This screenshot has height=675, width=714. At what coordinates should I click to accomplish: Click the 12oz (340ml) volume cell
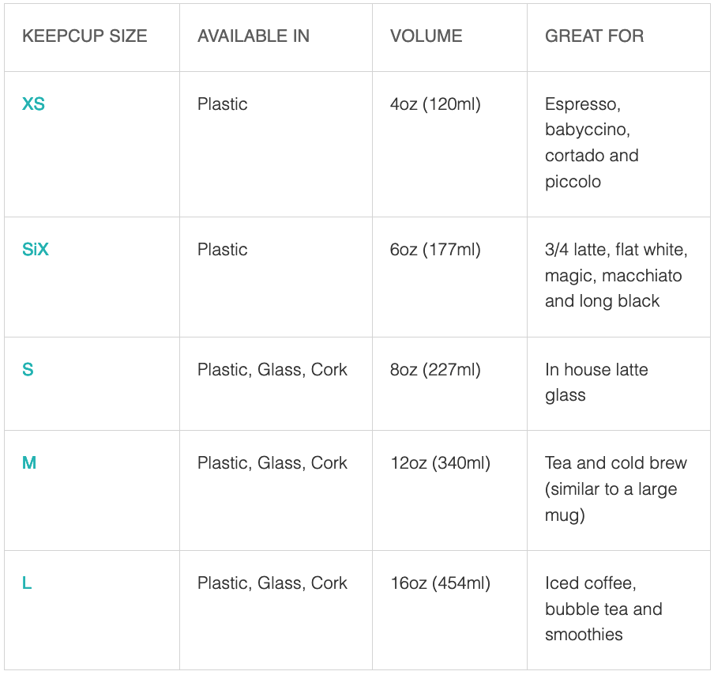tap(440, 463)
